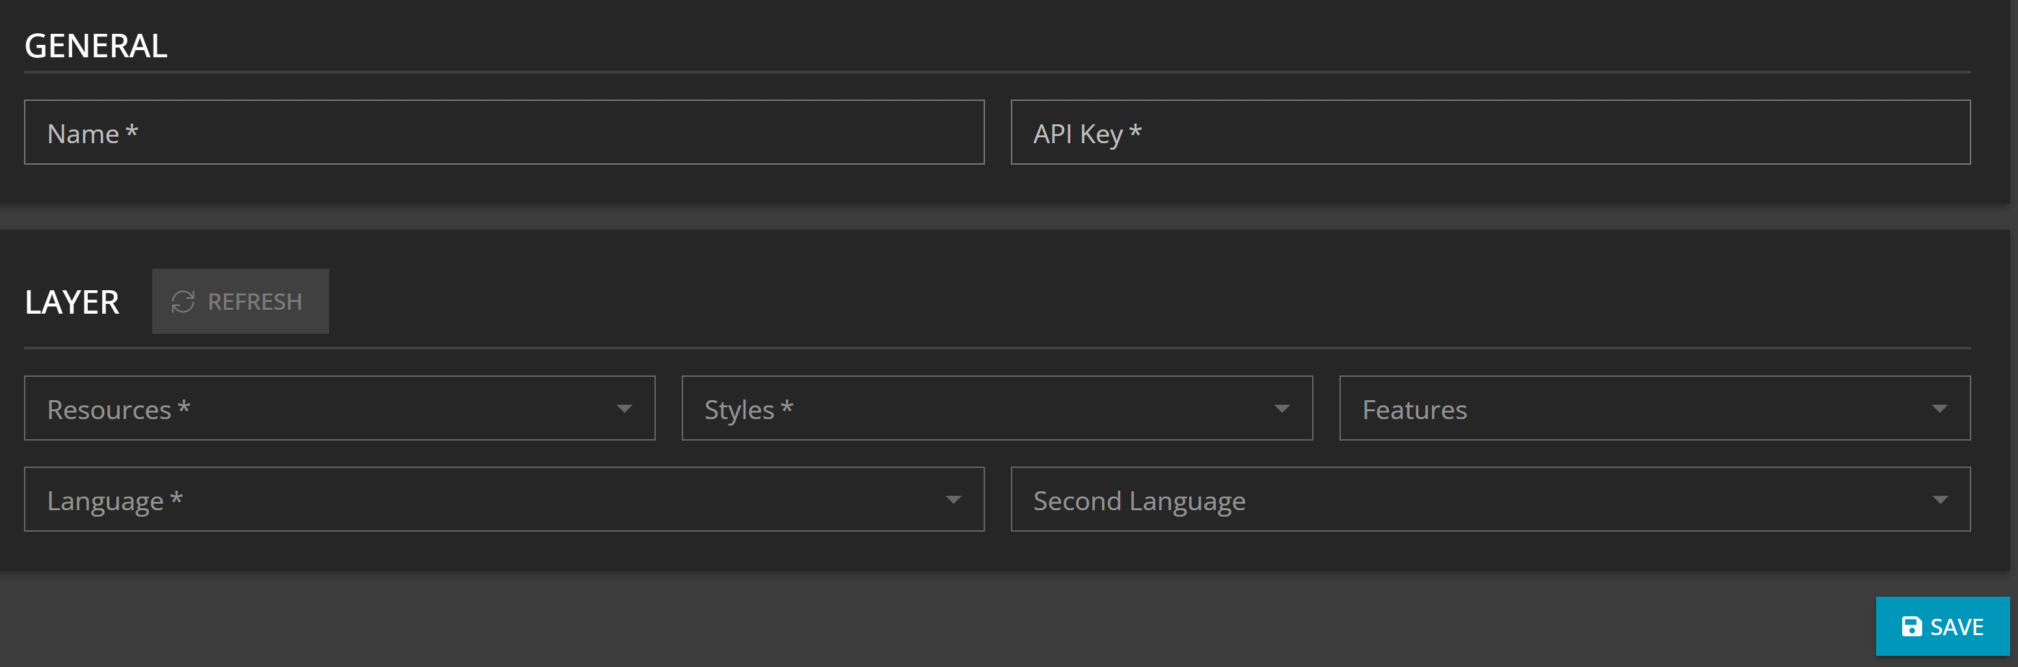Click the LAYER section heading

tap(72, 302)
